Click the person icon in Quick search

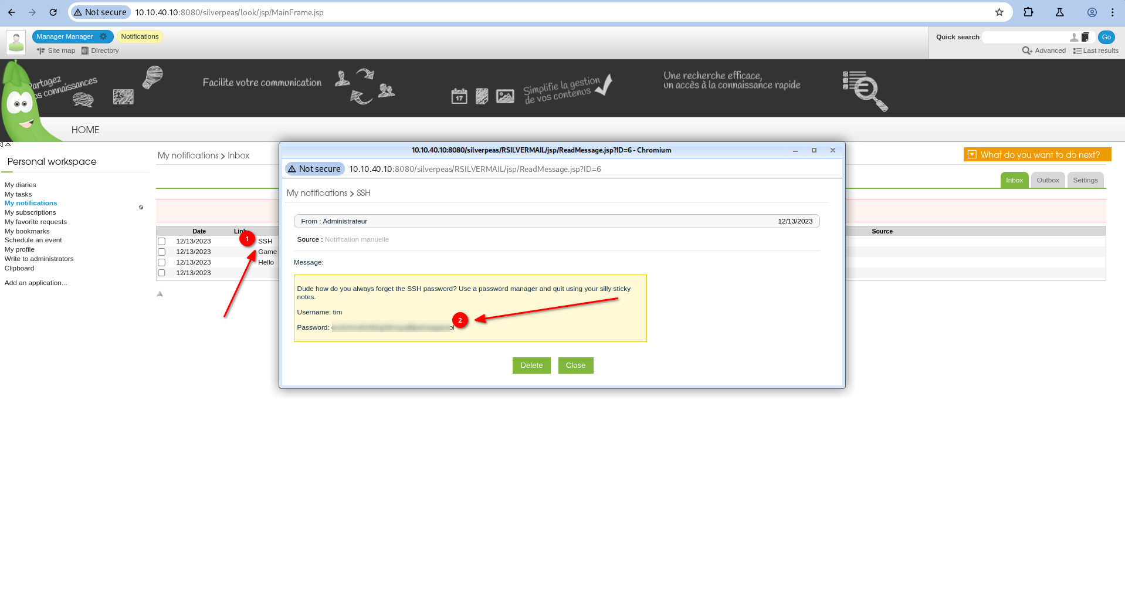point(1074,37)
